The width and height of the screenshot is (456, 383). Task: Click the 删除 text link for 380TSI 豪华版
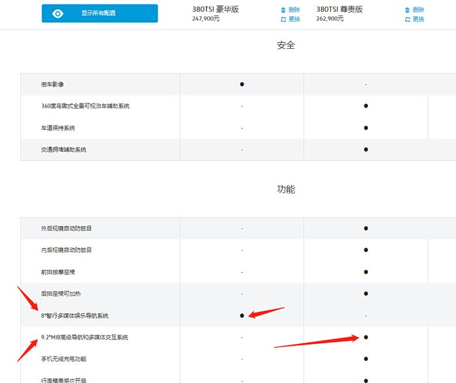click(x=294, y=10)
